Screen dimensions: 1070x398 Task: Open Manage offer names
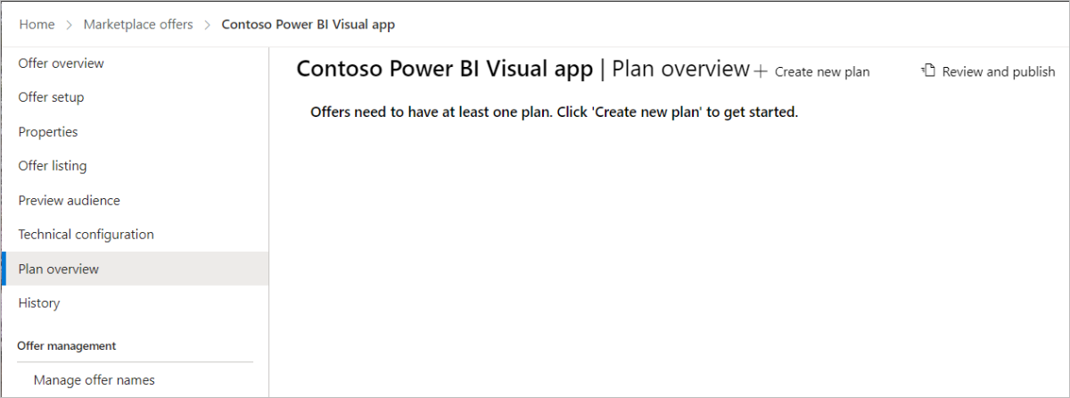click(x=95, y=380)
